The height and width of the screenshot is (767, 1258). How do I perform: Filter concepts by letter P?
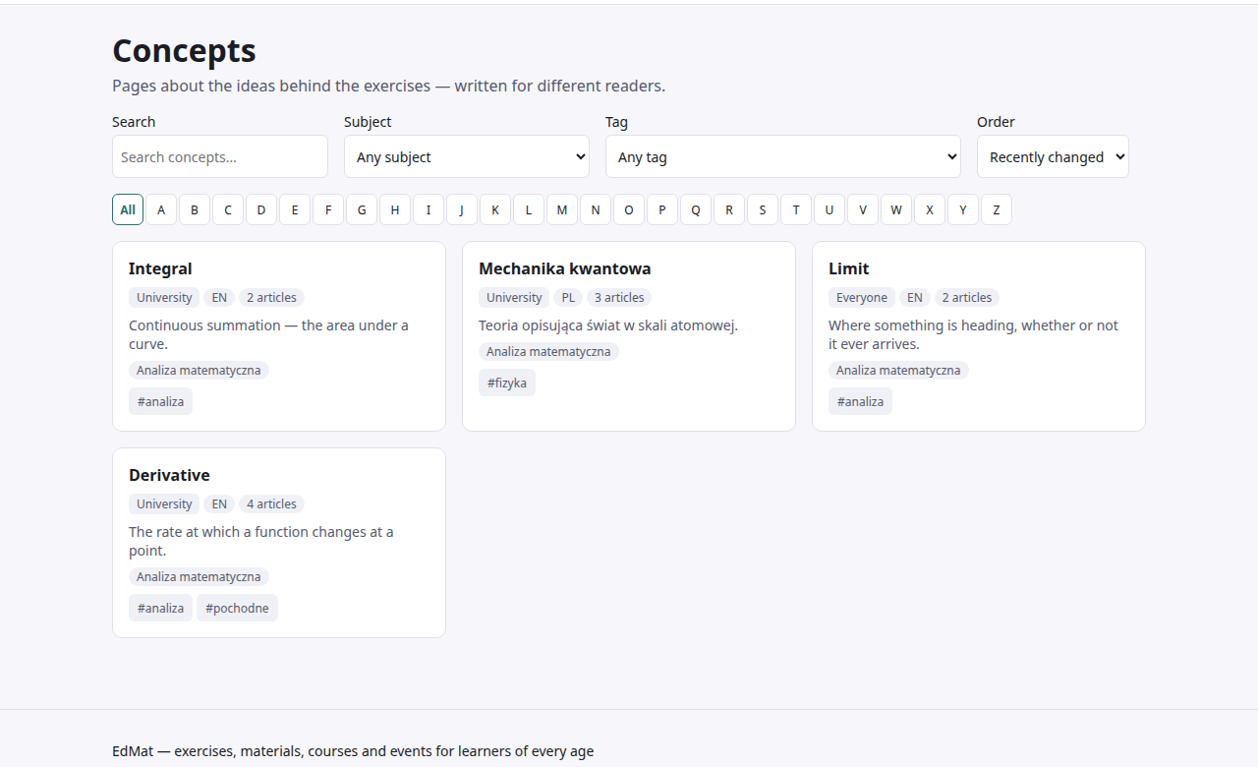coord(662,209)
